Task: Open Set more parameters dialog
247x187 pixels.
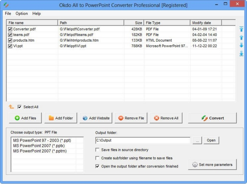Action: click(212, 165)
